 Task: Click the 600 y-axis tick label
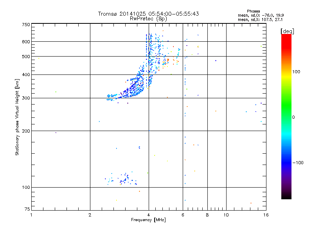point(26,42)
